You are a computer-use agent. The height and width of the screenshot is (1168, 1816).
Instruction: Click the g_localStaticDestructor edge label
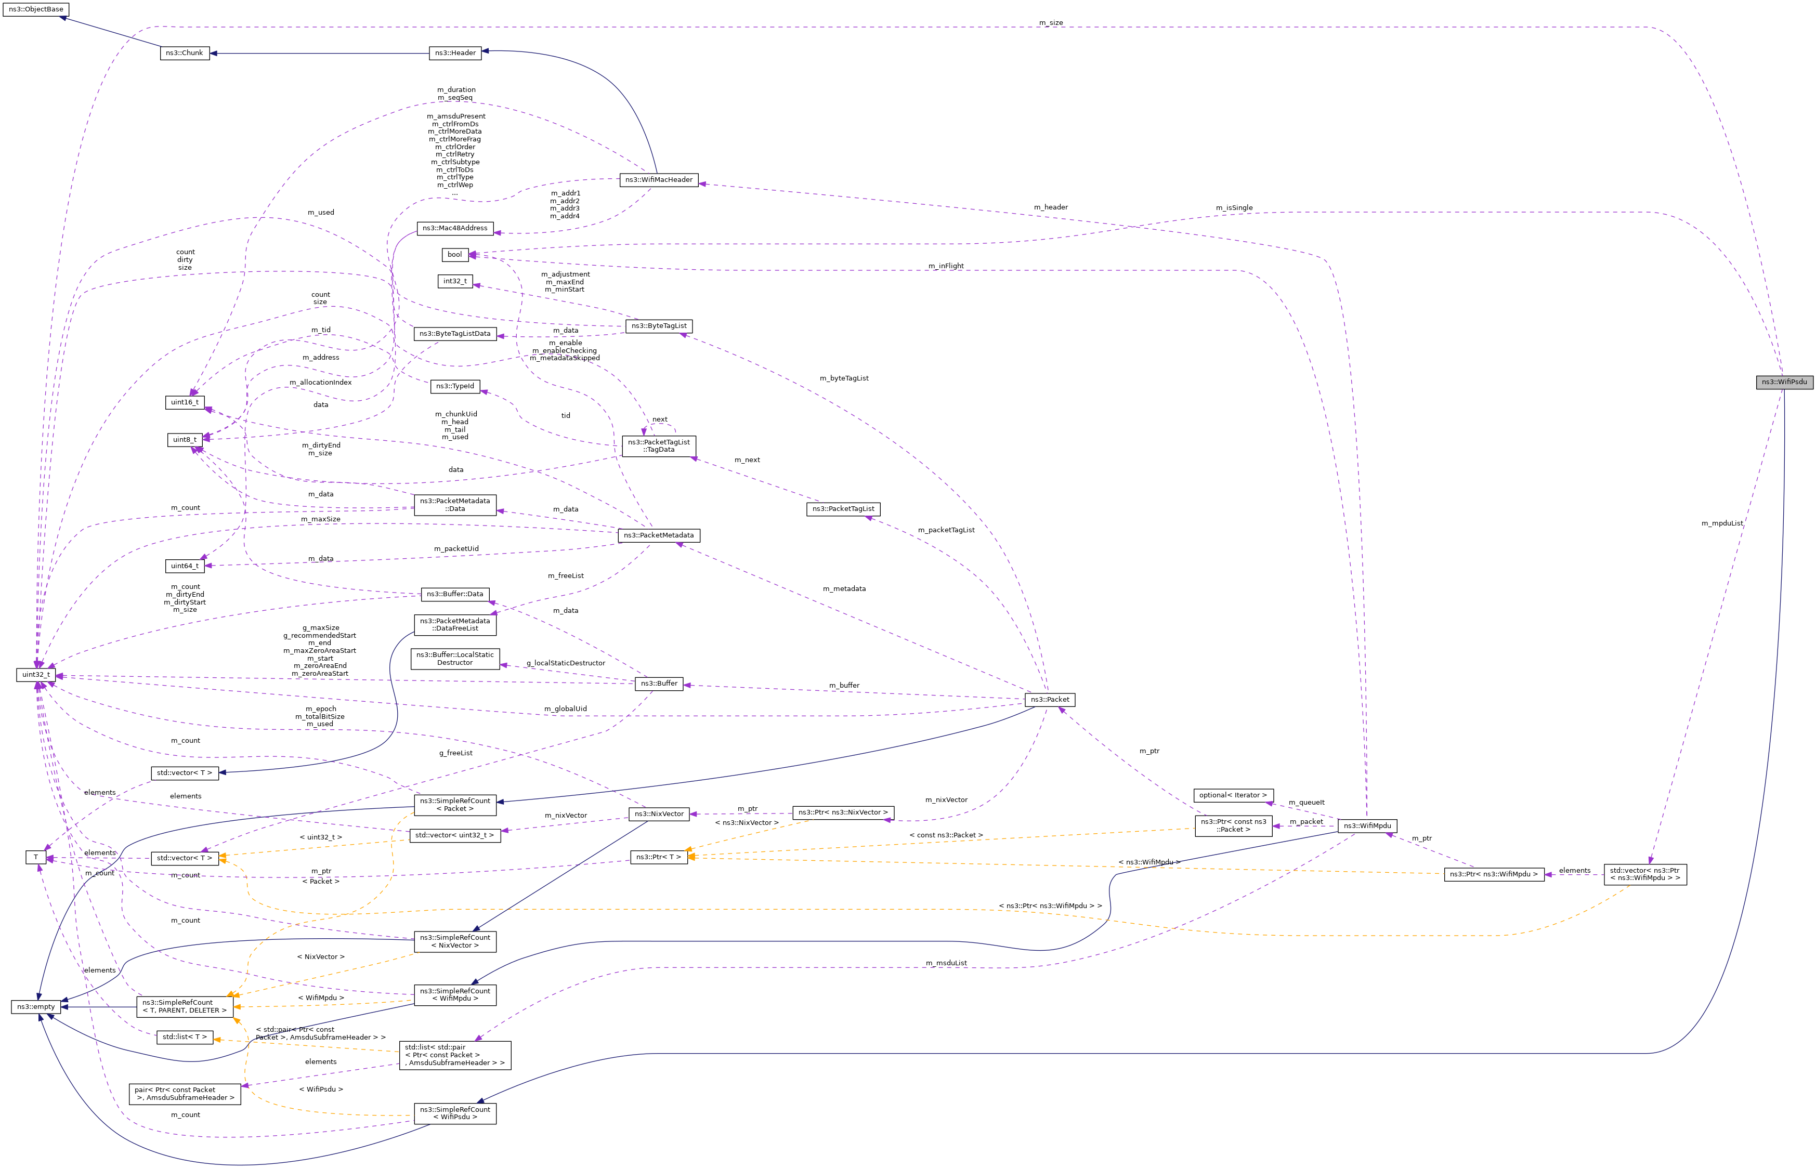click(565, 664)
